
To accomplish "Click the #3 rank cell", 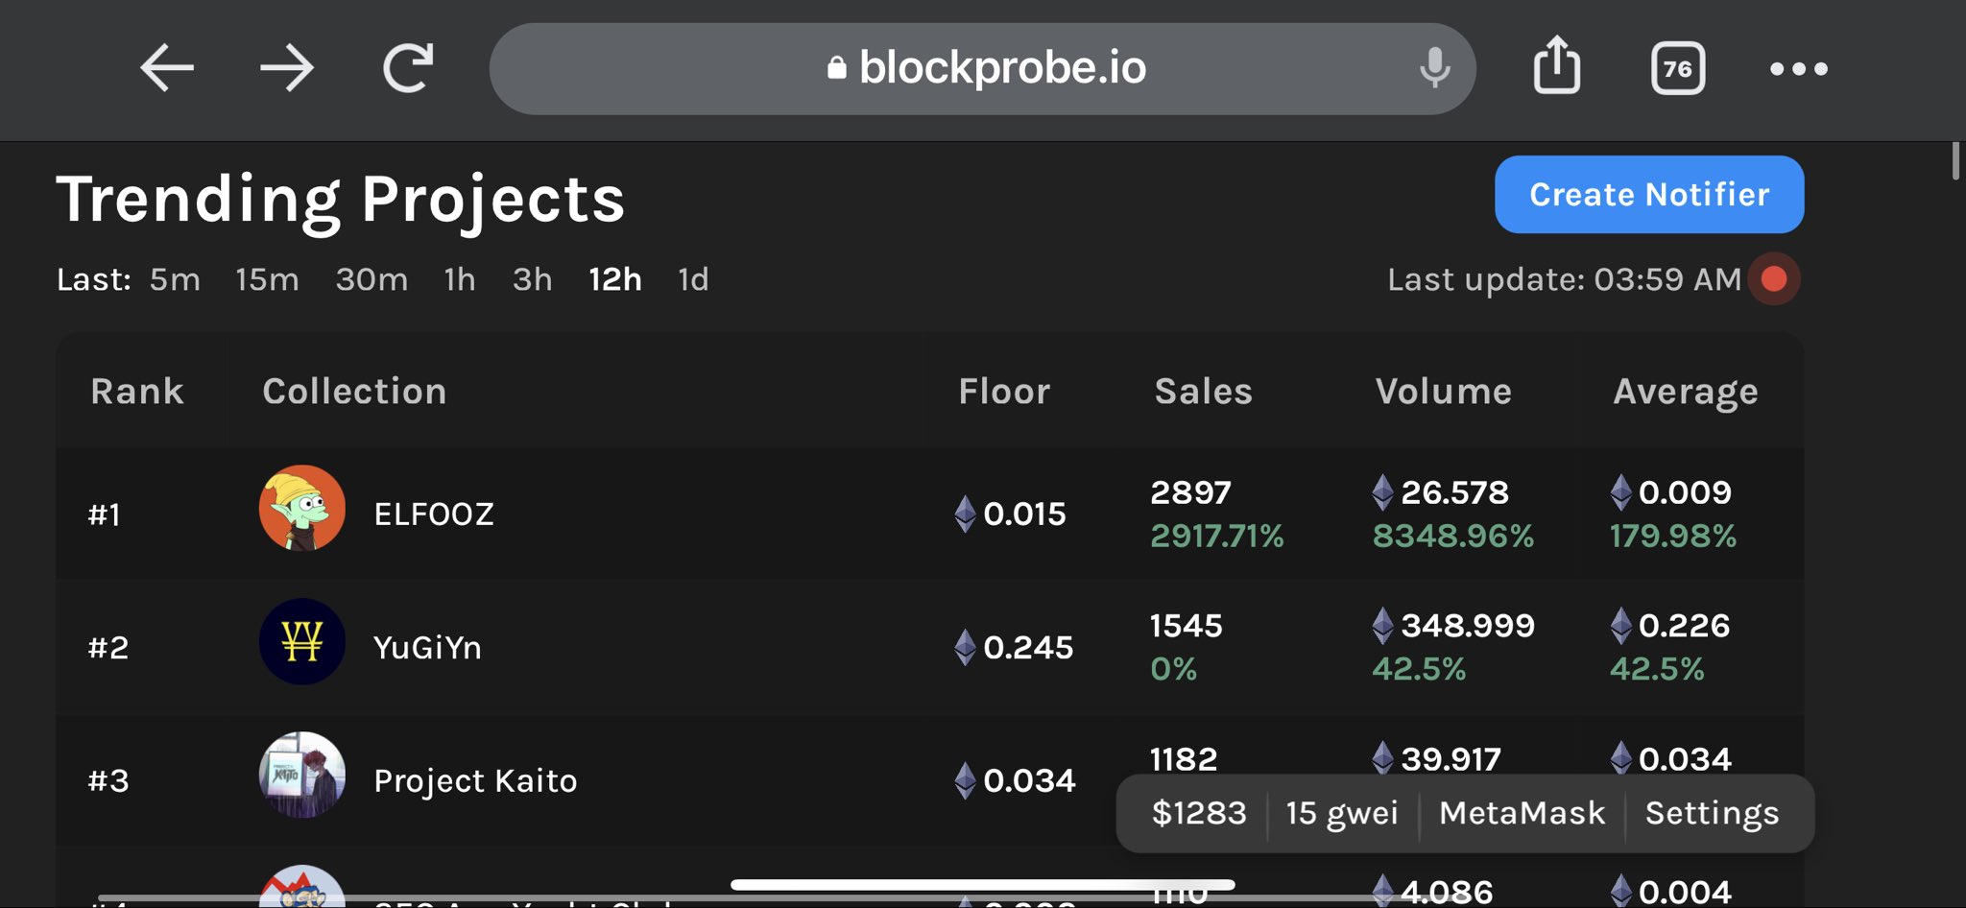I will (108, 781).
